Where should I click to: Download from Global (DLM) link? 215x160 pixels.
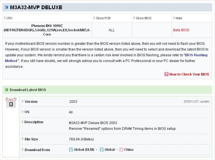pyautogui.click(x=84, y=150)
